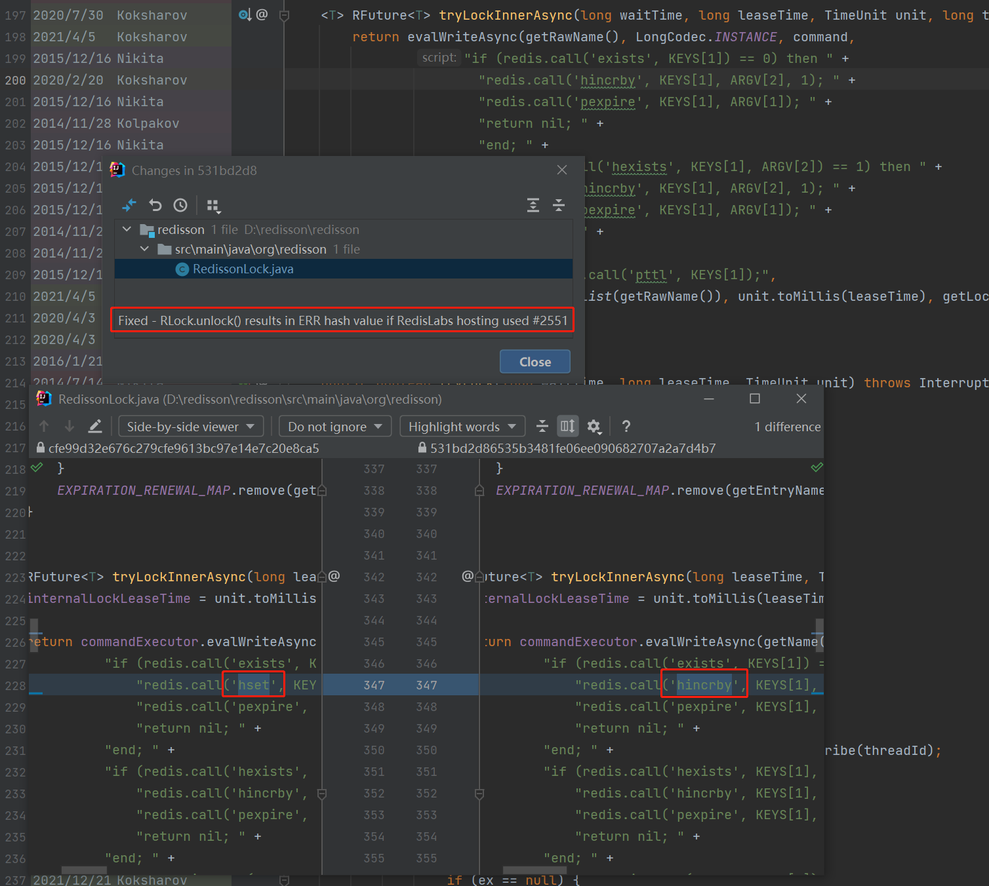Click fold marker at right diff line 352
Screen dimensions: 989x886
click(x=479, y=794)
